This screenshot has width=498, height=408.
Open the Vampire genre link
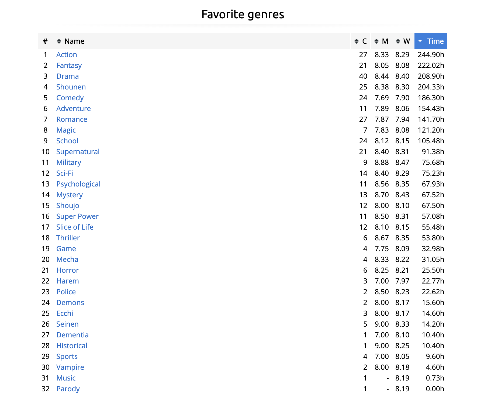pyautogui.click(x=70, y=367)
